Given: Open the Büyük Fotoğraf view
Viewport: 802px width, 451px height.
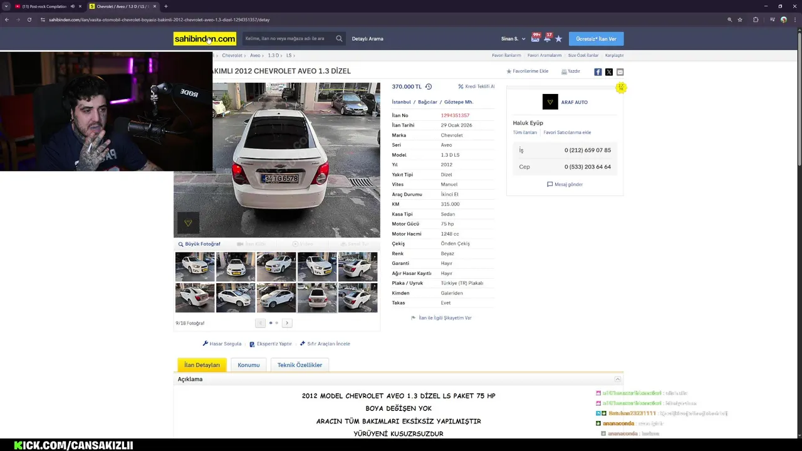Looking at the screenshot, I should (199, 244).
